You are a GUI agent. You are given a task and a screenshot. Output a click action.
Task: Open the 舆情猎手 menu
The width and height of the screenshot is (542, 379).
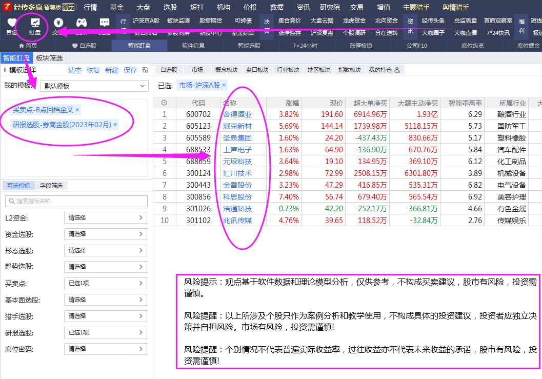pyautogui.click(x=455, y=7)
